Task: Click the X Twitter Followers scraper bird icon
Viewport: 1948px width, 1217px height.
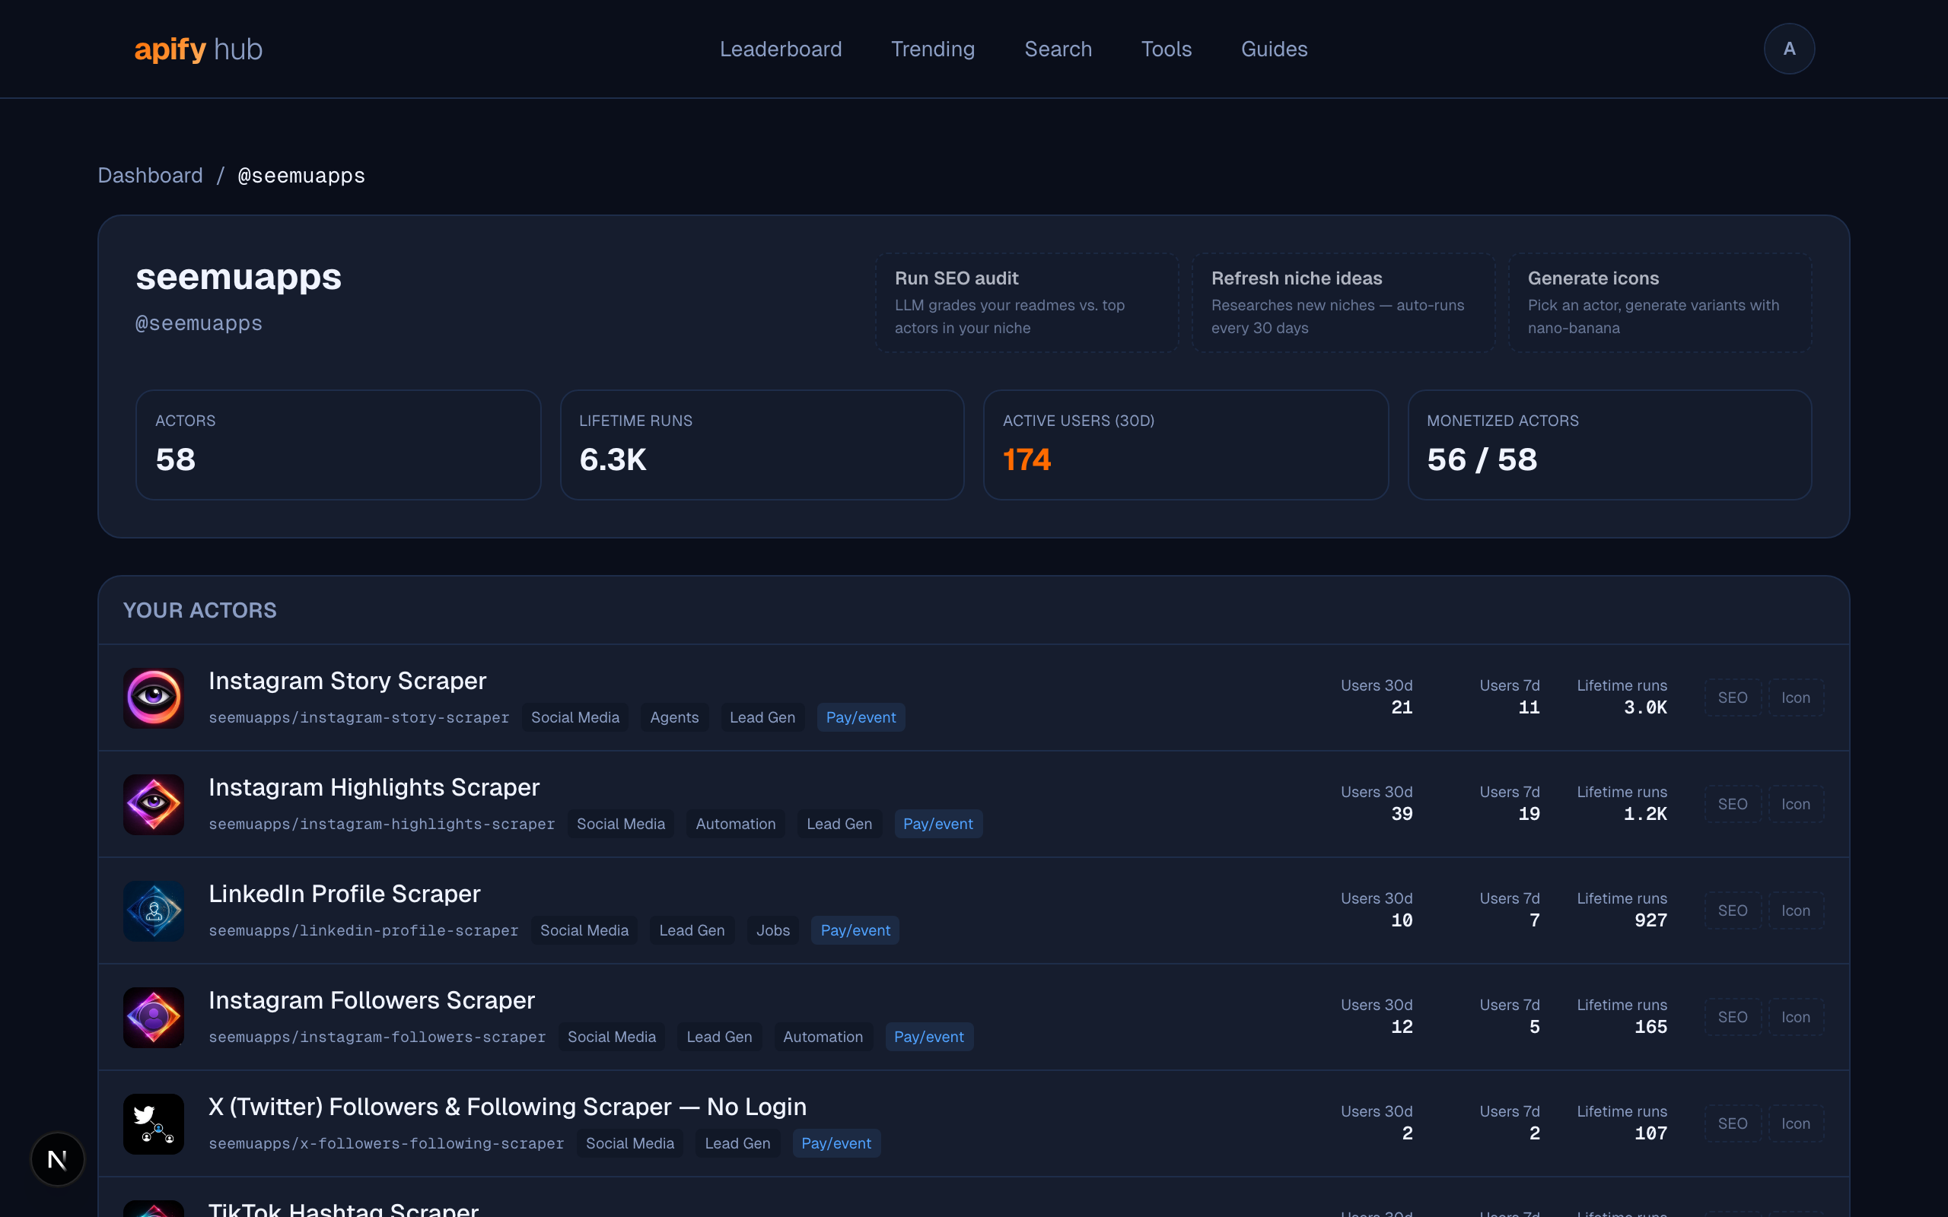Action: [154, 1123]
